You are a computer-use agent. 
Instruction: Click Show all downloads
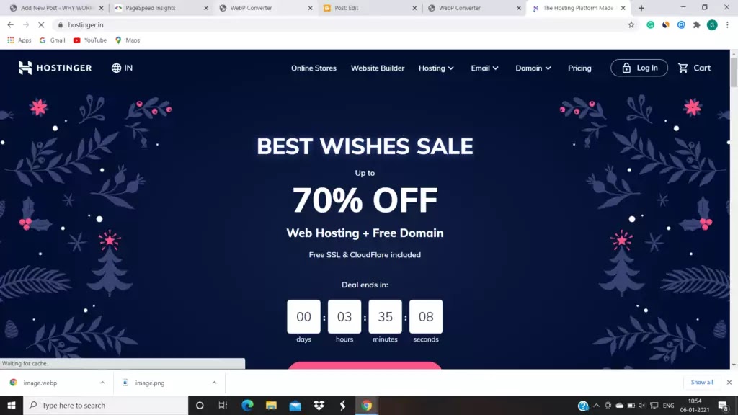point(702,382)
